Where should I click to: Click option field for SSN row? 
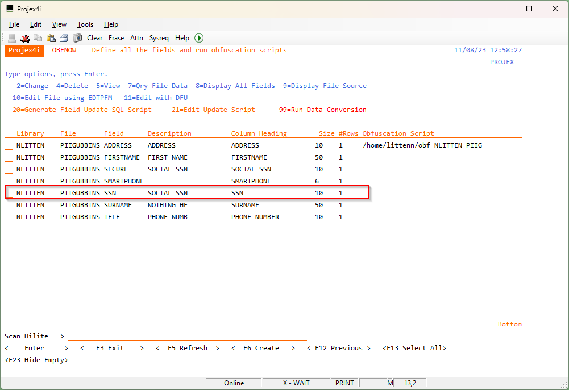(x=9, y=193)
